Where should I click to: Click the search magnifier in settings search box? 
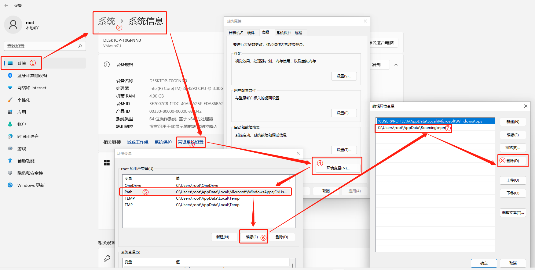tap(80, 46)
